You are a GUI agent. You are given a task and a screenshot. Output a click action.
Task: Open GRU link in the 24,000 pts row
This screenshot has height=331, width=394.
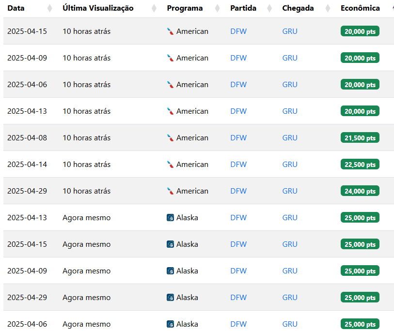(x=290, y=191)
